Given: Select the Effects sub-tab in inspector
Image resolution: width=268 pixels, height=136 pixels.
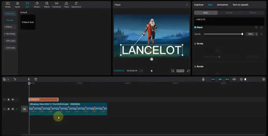Looking at the screenshot, I should click(253, 13).
